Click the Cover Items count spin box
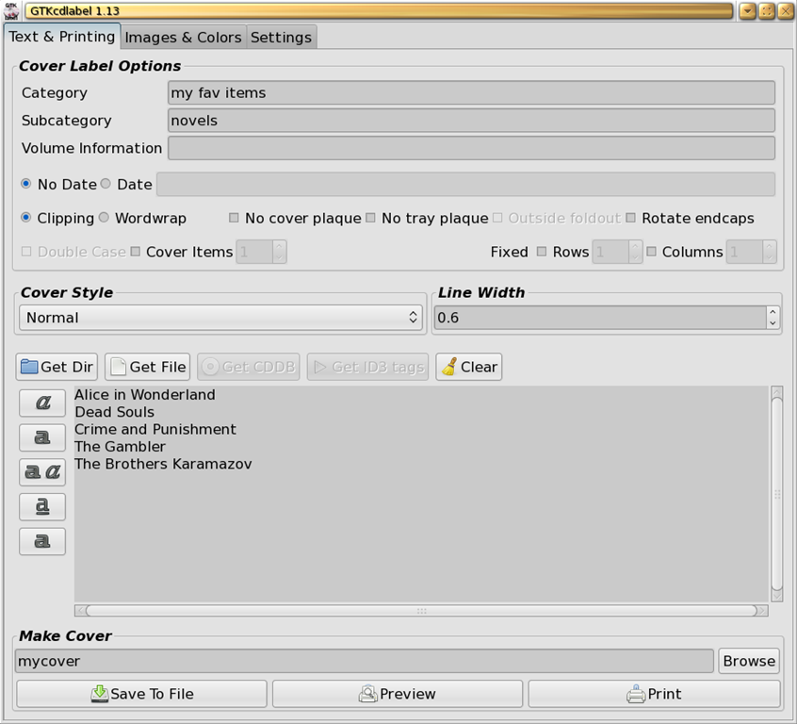Viewport: 797px width, 724px height. (261, 252)
